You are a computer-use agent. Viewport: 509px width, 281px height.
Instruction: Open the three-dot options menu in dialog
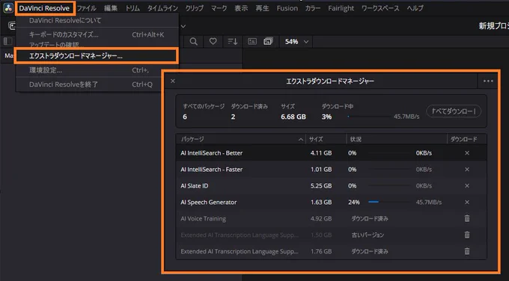(488, 81)
